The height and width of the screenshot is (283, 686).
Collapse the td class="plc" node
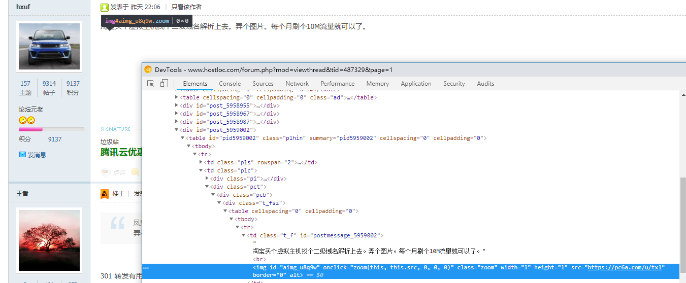[201, 170]
